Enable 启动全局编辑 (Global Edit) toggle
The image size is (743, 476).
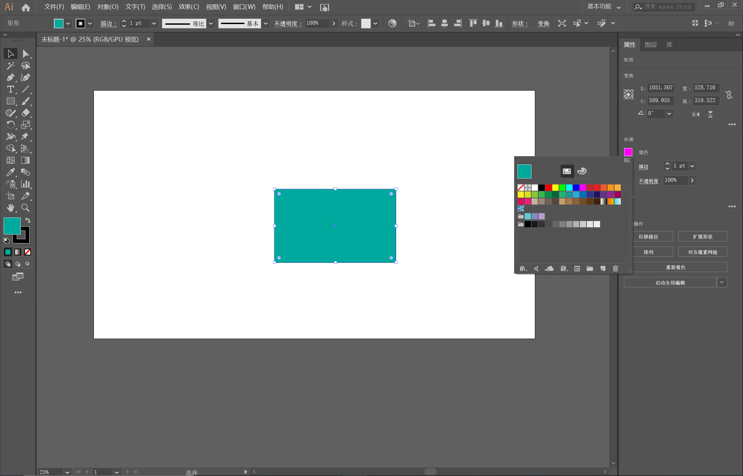671,282
